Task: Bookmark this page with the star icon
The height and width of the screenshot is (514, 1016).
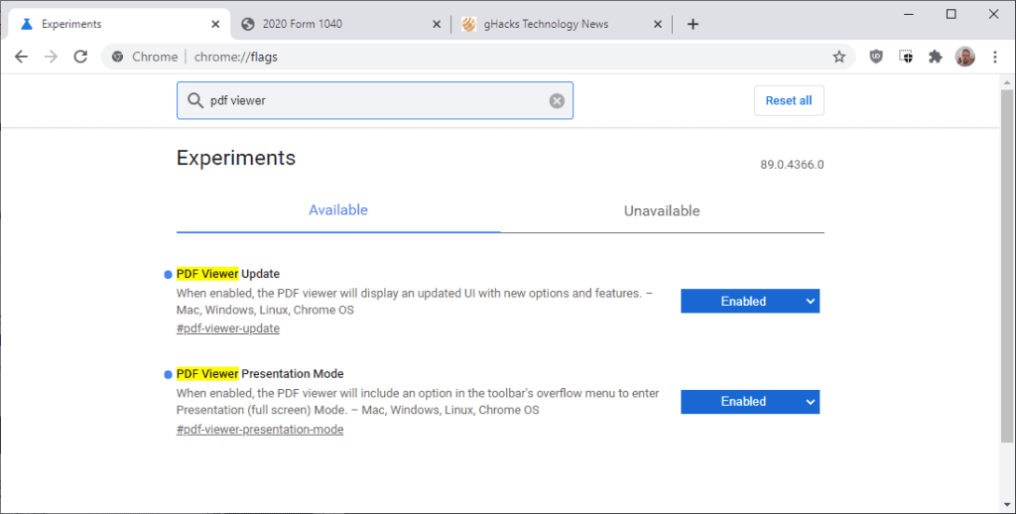Action: pos(839,57)
